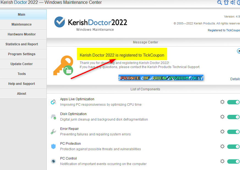
Task: Click the Kerish Products copyright text
Action: click(207, 23)
